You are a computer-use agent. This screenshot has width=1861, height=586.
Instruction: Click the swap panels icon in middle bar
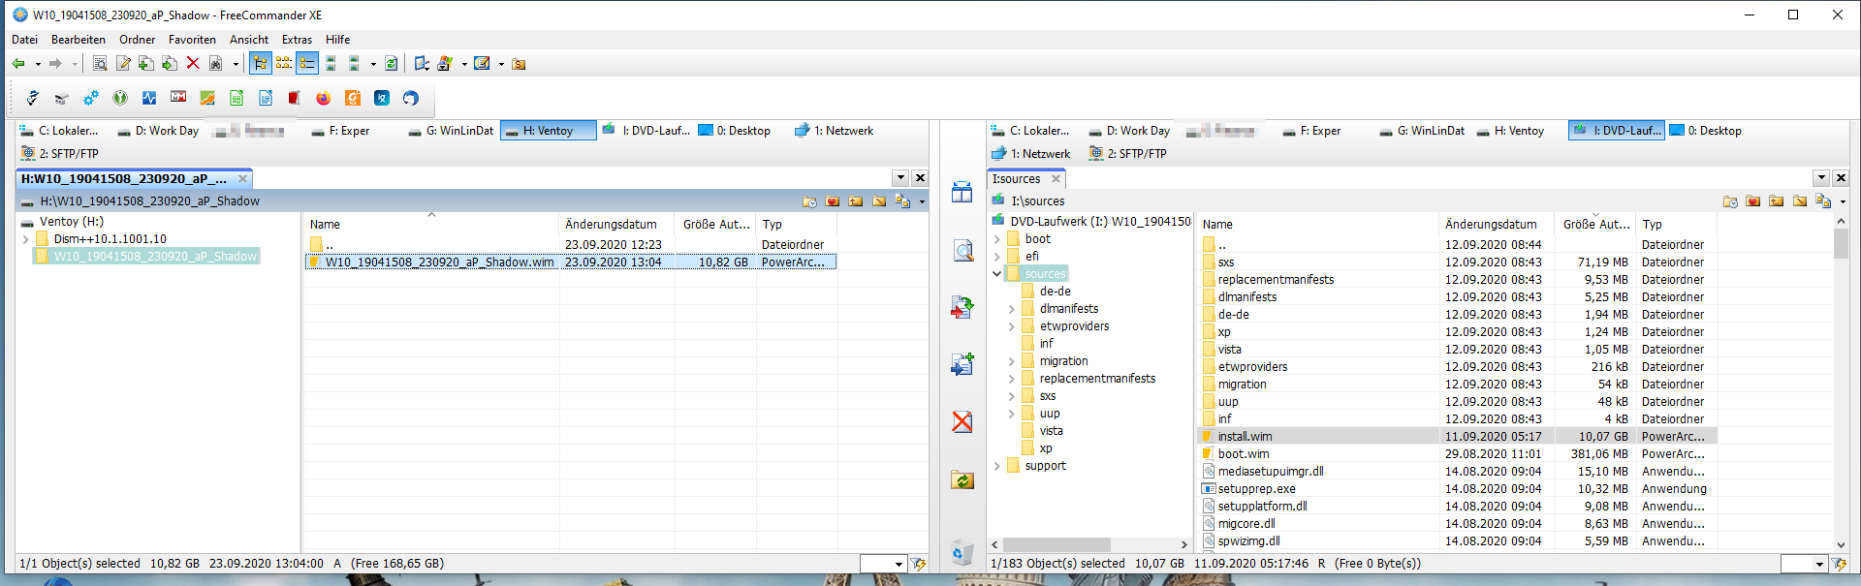pos(962,192)
